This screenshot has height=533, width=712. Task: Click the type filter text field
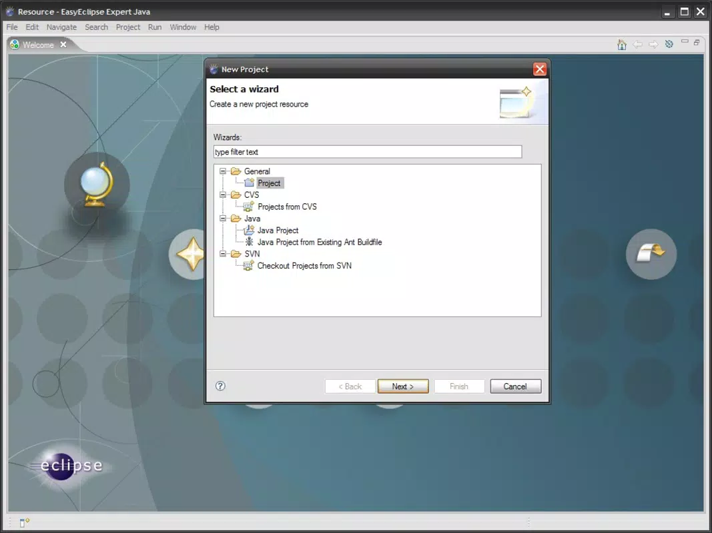(368, 152)
